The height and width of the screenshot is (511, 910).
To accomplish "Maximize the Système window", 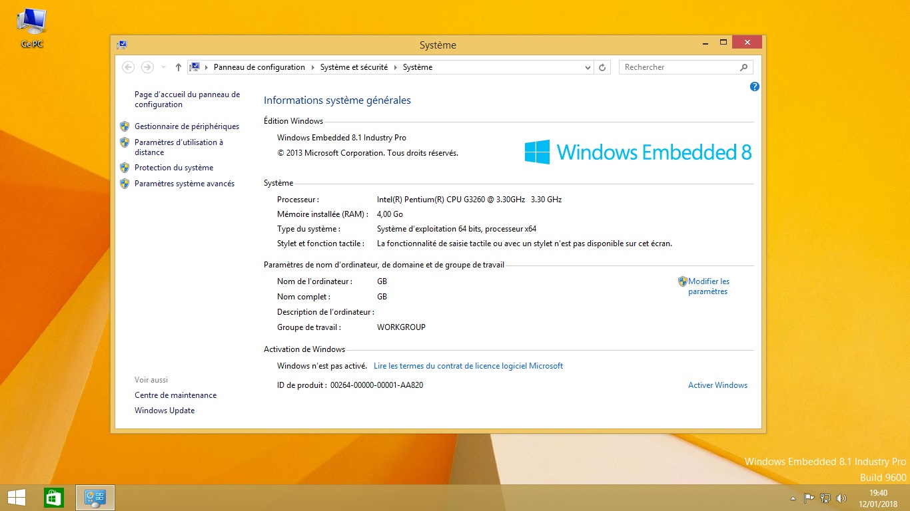I will [x=723, y=43].
